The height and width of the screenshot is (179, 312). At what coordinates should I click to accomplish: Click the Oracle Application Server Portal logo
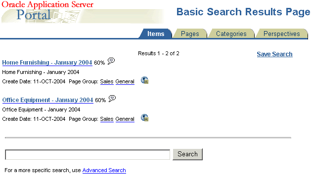point(83,12)
